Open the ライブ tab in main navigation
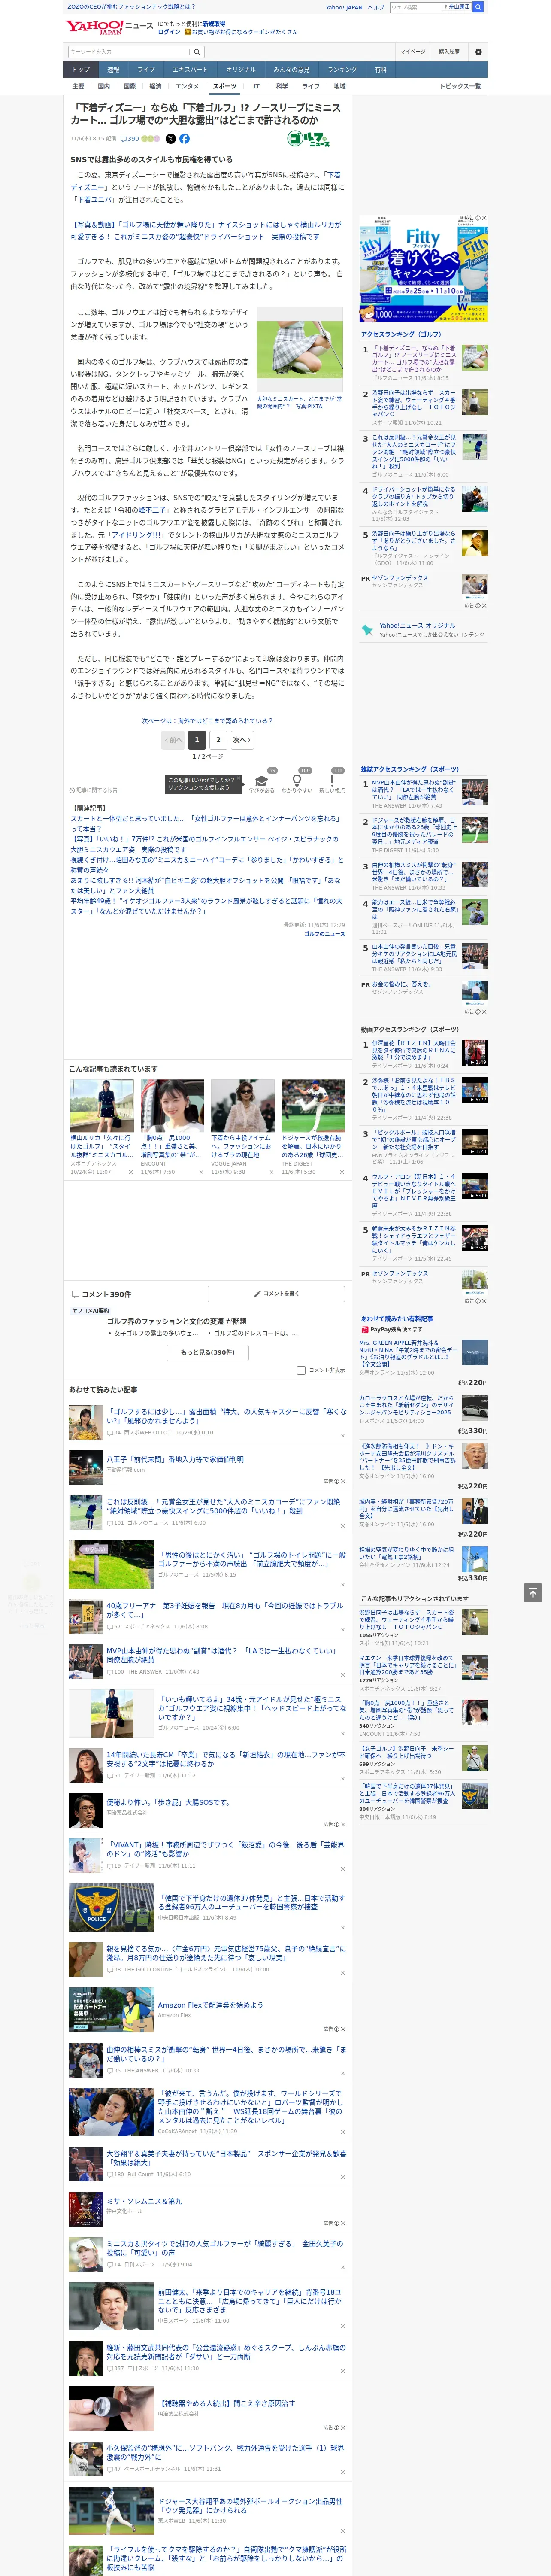This screenshot has height=2576, width=551. [x=146, y=69]
